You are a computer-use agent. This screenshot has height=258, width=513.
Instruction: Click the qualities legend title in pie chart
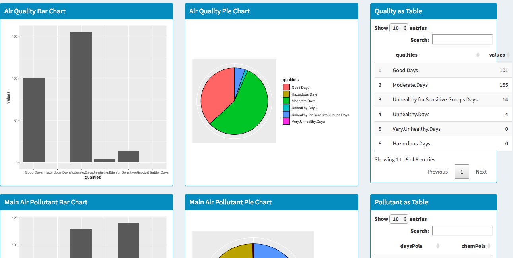point(291,80)
